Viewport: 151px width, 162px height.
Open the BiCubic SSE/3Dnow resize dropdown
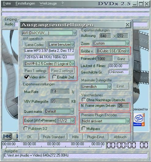112,51
